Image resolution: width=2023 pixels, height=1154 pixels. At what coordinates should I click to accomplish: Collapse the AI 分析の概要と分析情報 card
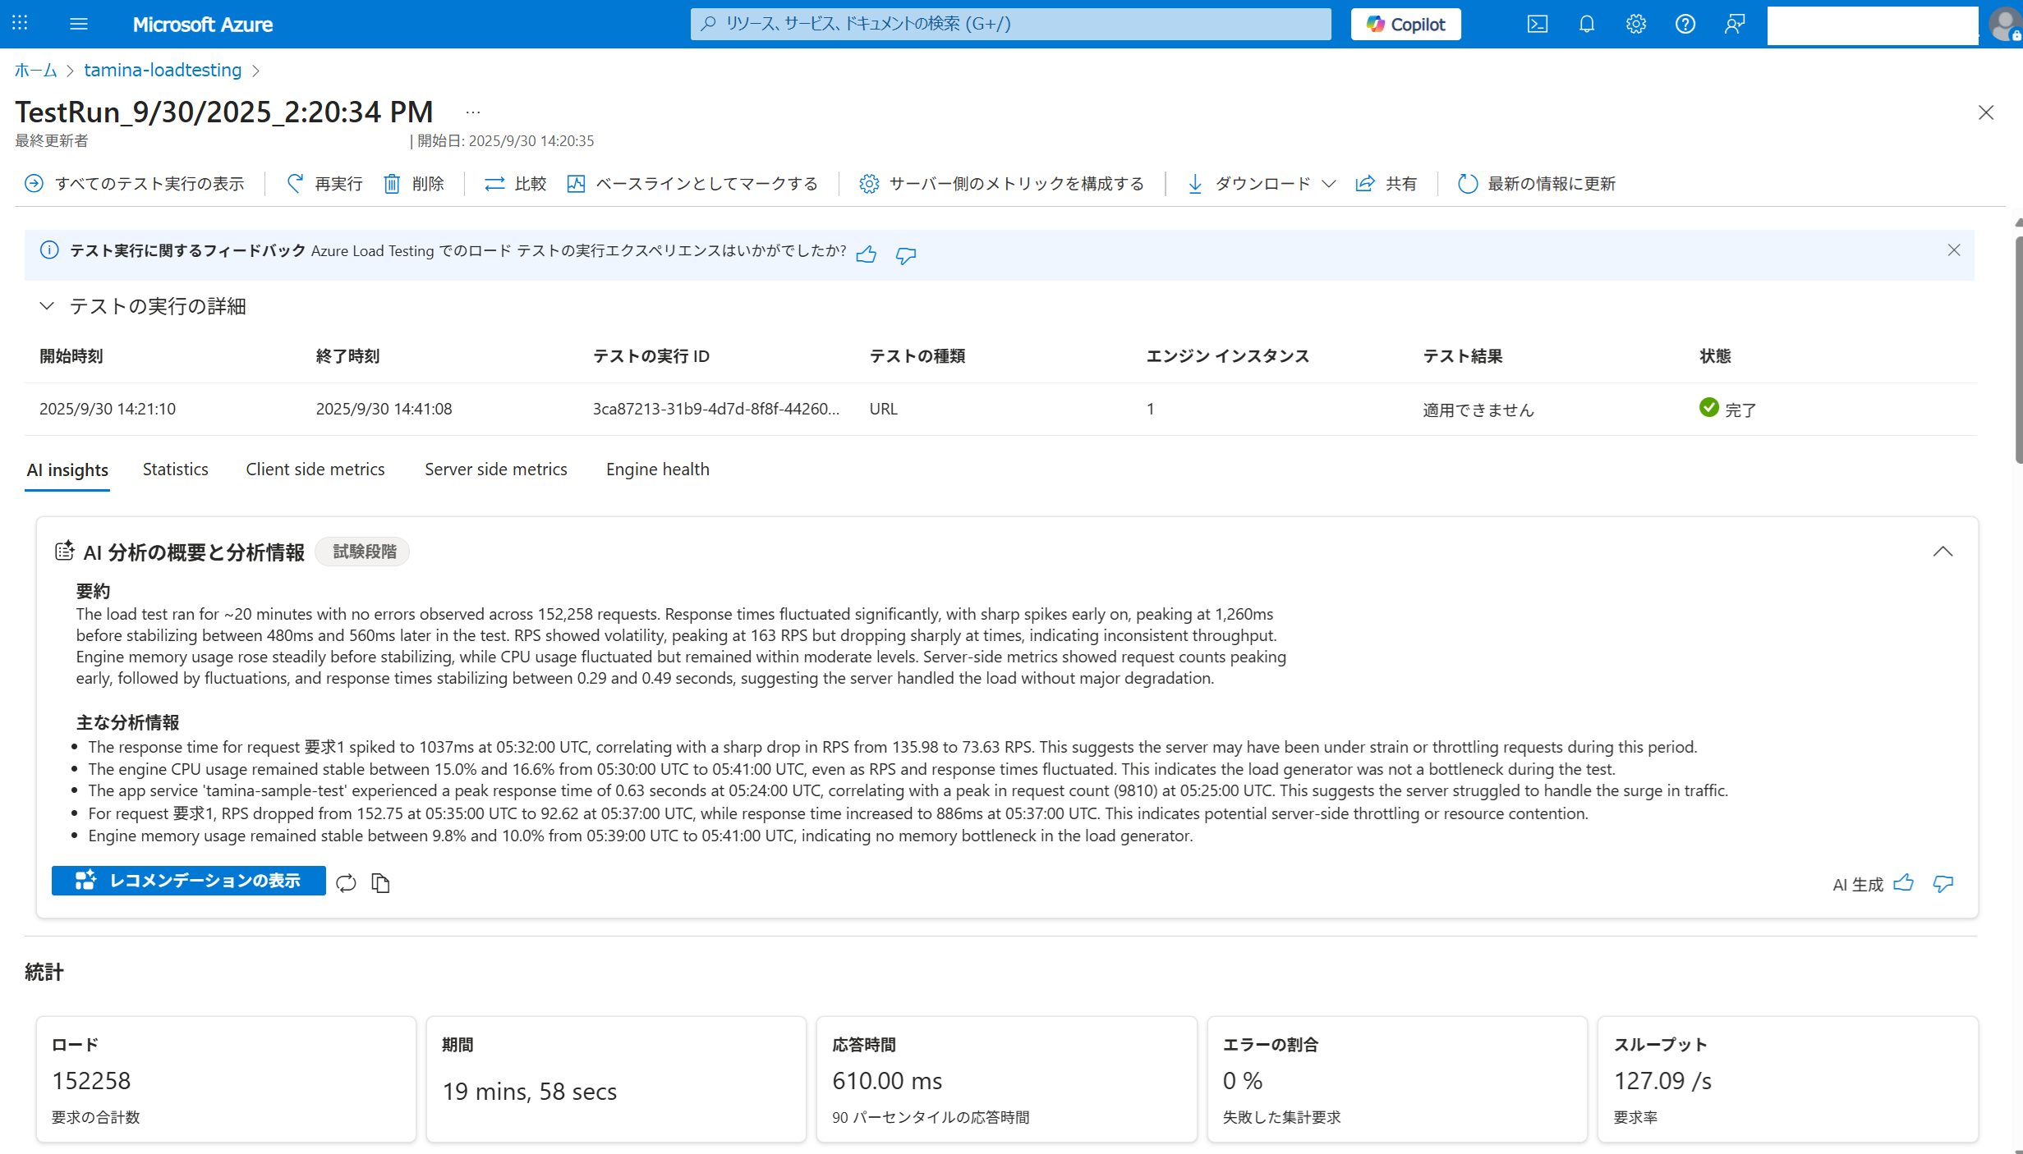(x=1943, y=552)
